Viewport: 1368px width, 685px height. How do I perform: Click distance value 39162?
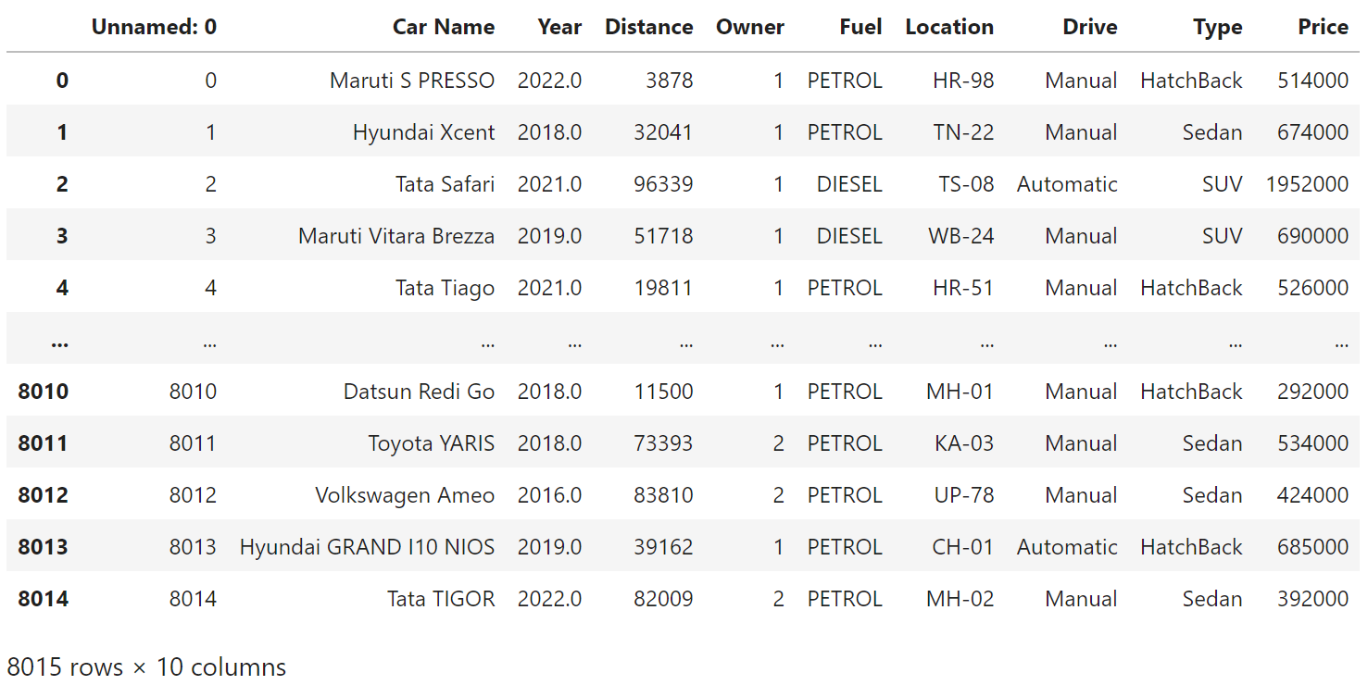664,547
